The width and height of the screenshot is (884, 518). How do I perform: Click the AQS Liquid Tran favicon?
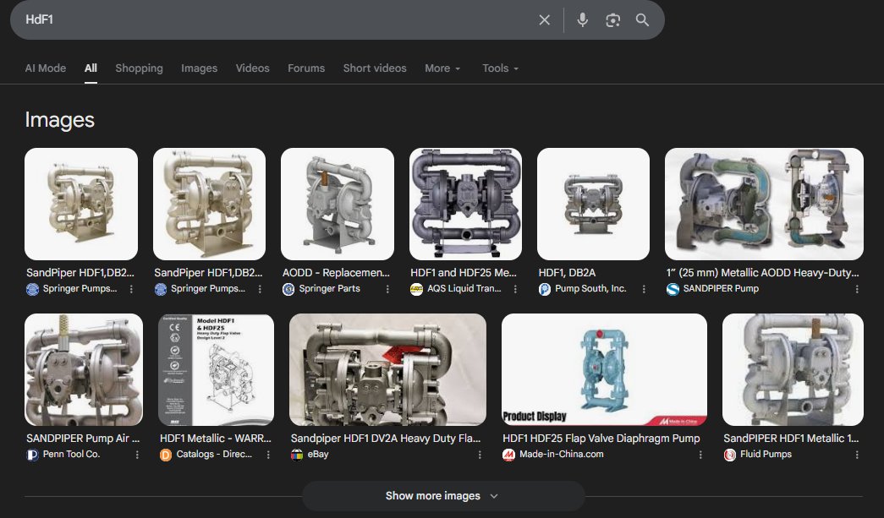[x=417, y=289]
